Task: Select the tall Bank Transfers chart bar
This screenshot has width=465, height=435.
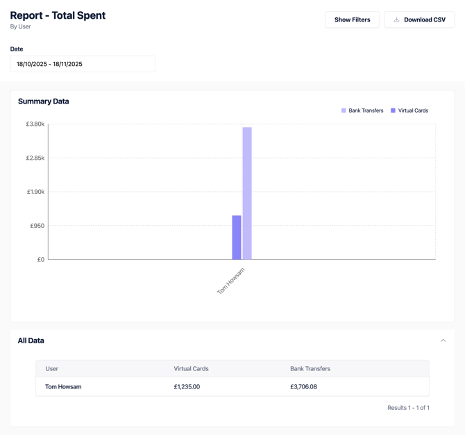Action: (x=247, y=193)
